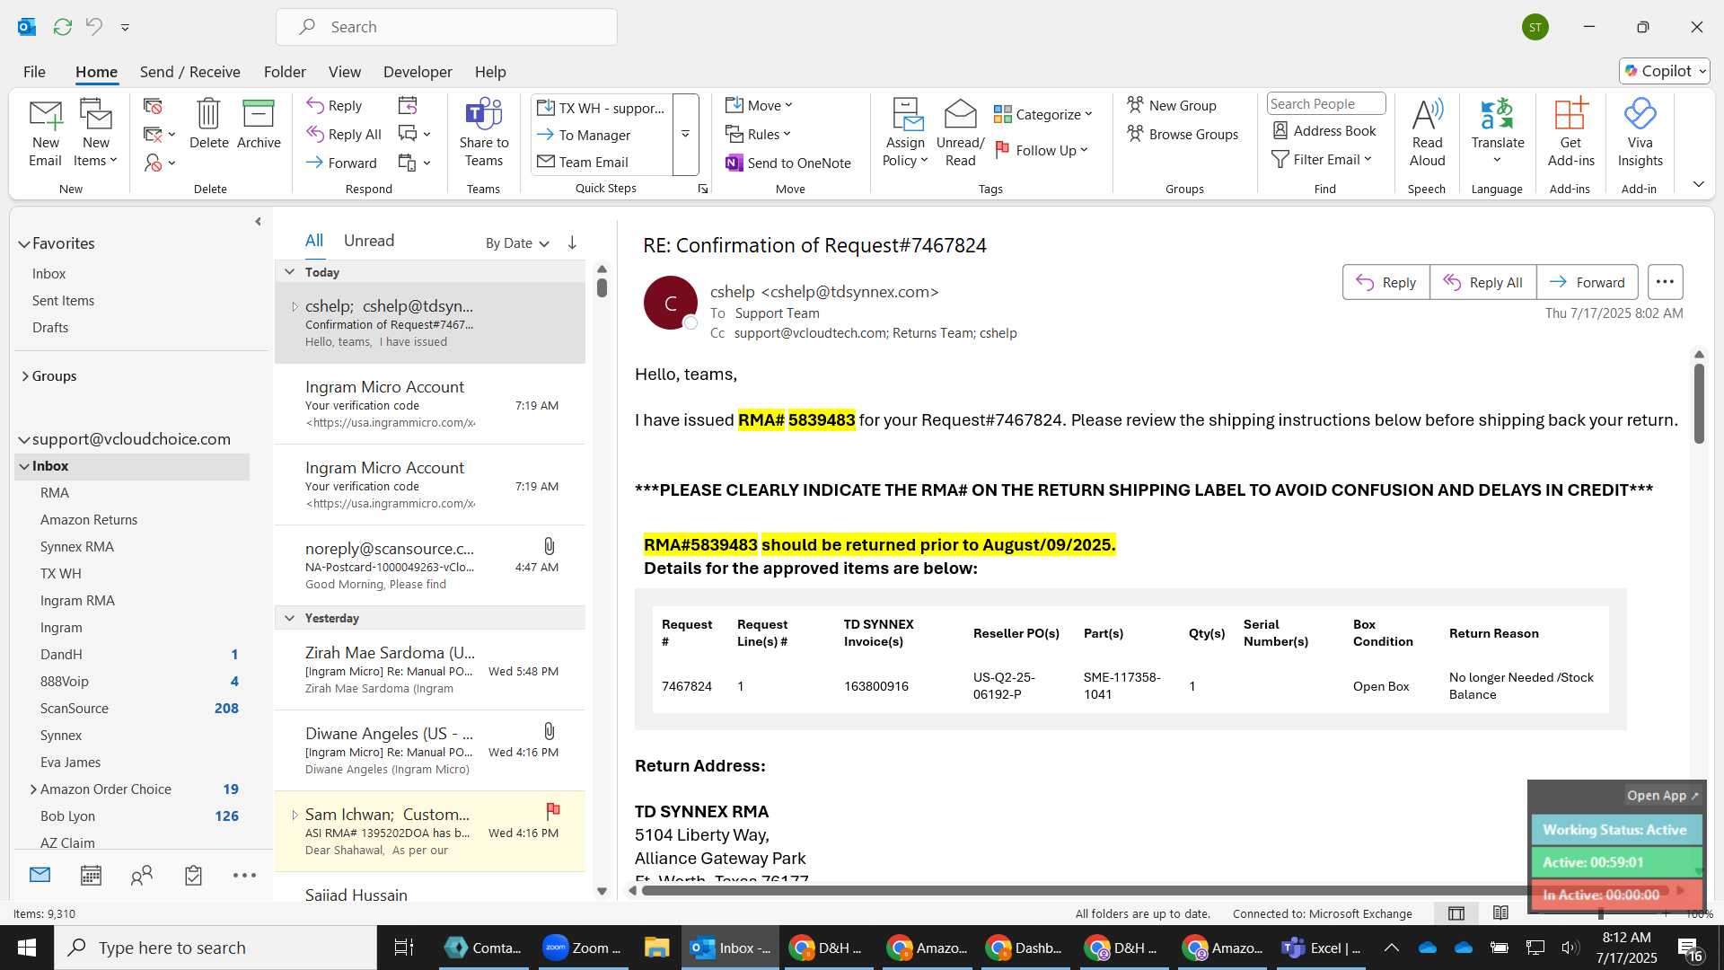Click the Send/Receive sync icon in title bar
This screenshot has height=970, width=1724.
click(62, 27)
